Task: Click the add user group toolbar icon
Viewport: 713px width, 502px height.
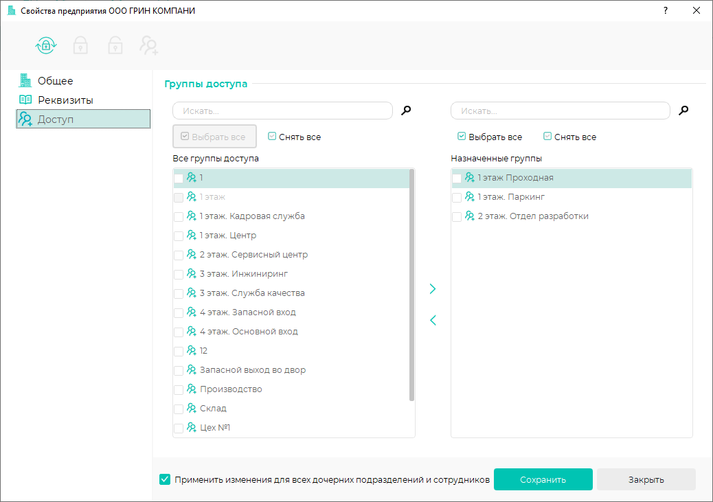Action: click(148, 45)
